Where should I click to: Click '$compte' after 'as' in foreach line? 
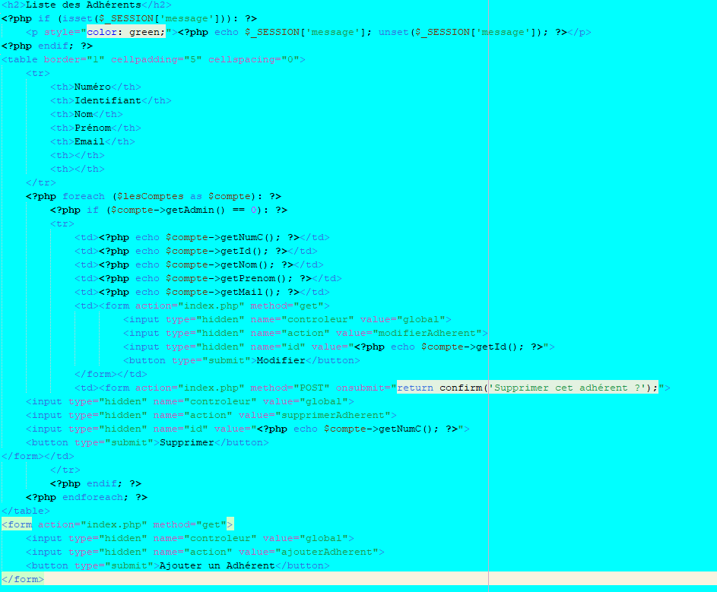[230, 197]
